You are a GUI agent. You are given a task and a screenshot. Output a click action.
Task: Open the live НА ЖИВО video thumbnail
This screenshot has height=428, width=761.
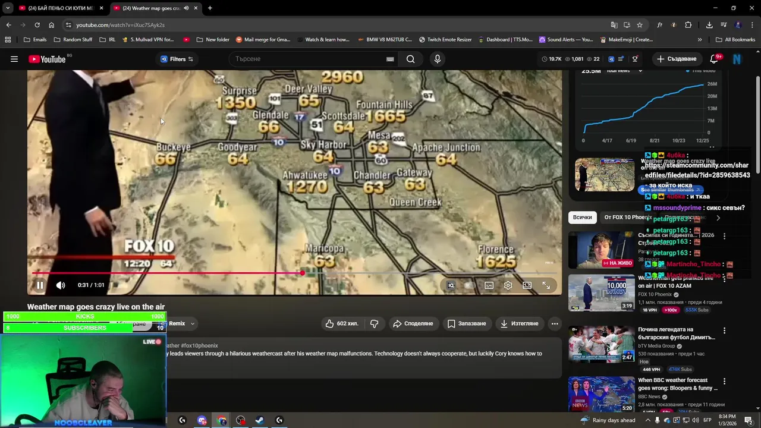point(601,250)
